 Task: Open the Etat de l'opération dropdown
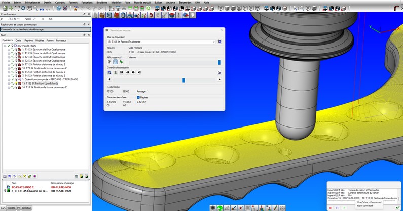point(213,41)
